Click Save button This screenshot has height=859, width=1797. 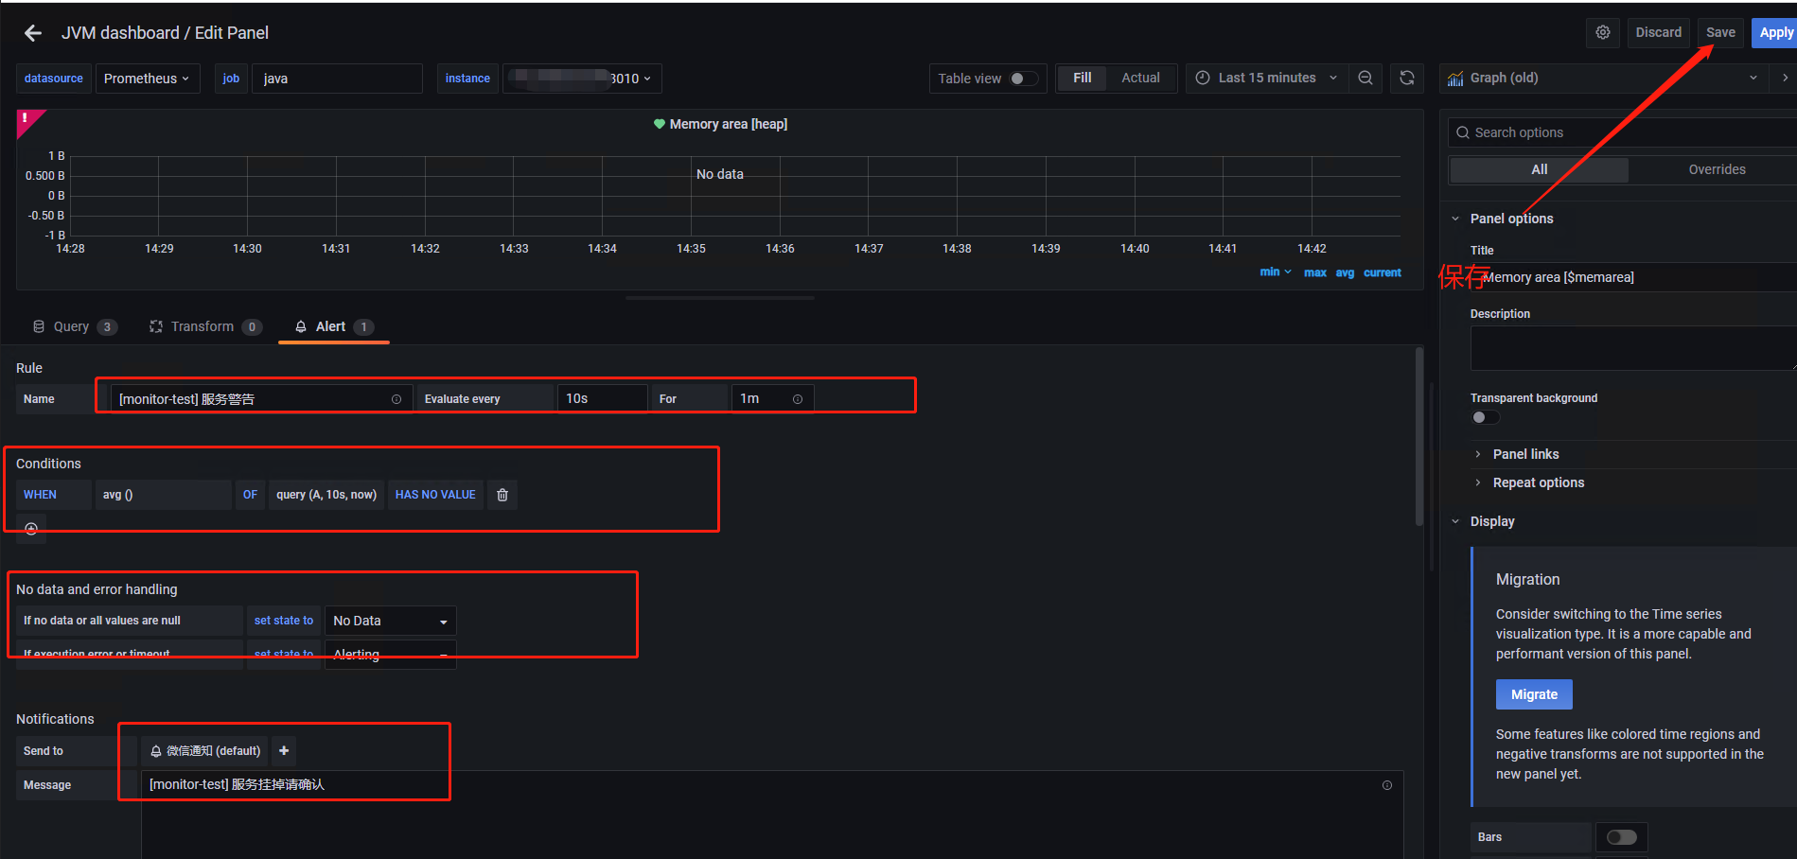[x=1720, y=32]
